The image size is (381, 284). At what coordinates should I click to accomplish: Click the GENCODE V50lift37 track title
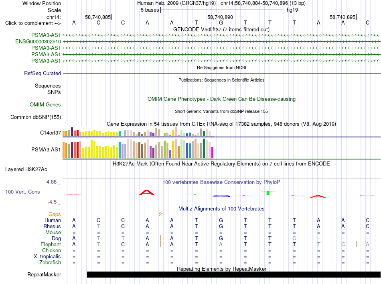(221, 29)
